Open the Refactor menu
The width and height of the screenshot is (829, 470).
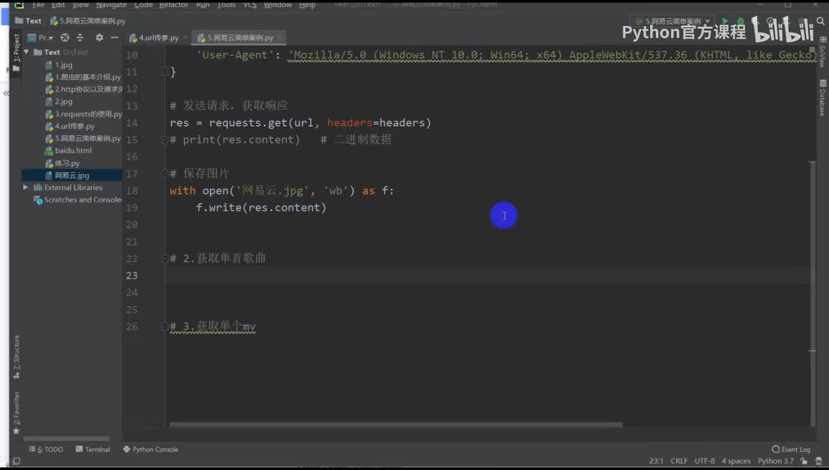[174, 5]
